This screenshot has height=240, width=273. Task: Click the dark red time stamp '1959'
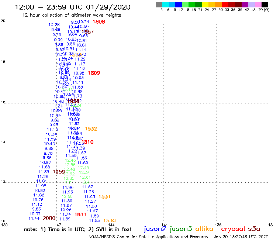point(59,172)
